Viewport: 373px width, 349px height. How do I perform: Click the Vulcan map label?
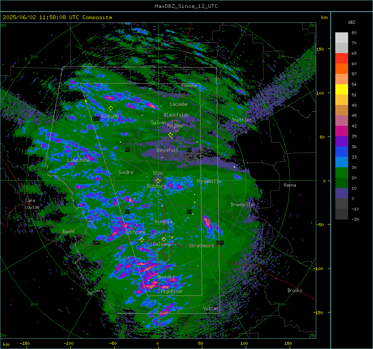tap(211, 308)
